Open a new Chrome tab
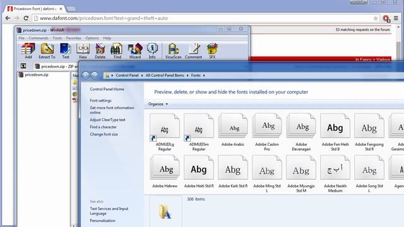404x227 pixels. point(71,9)
